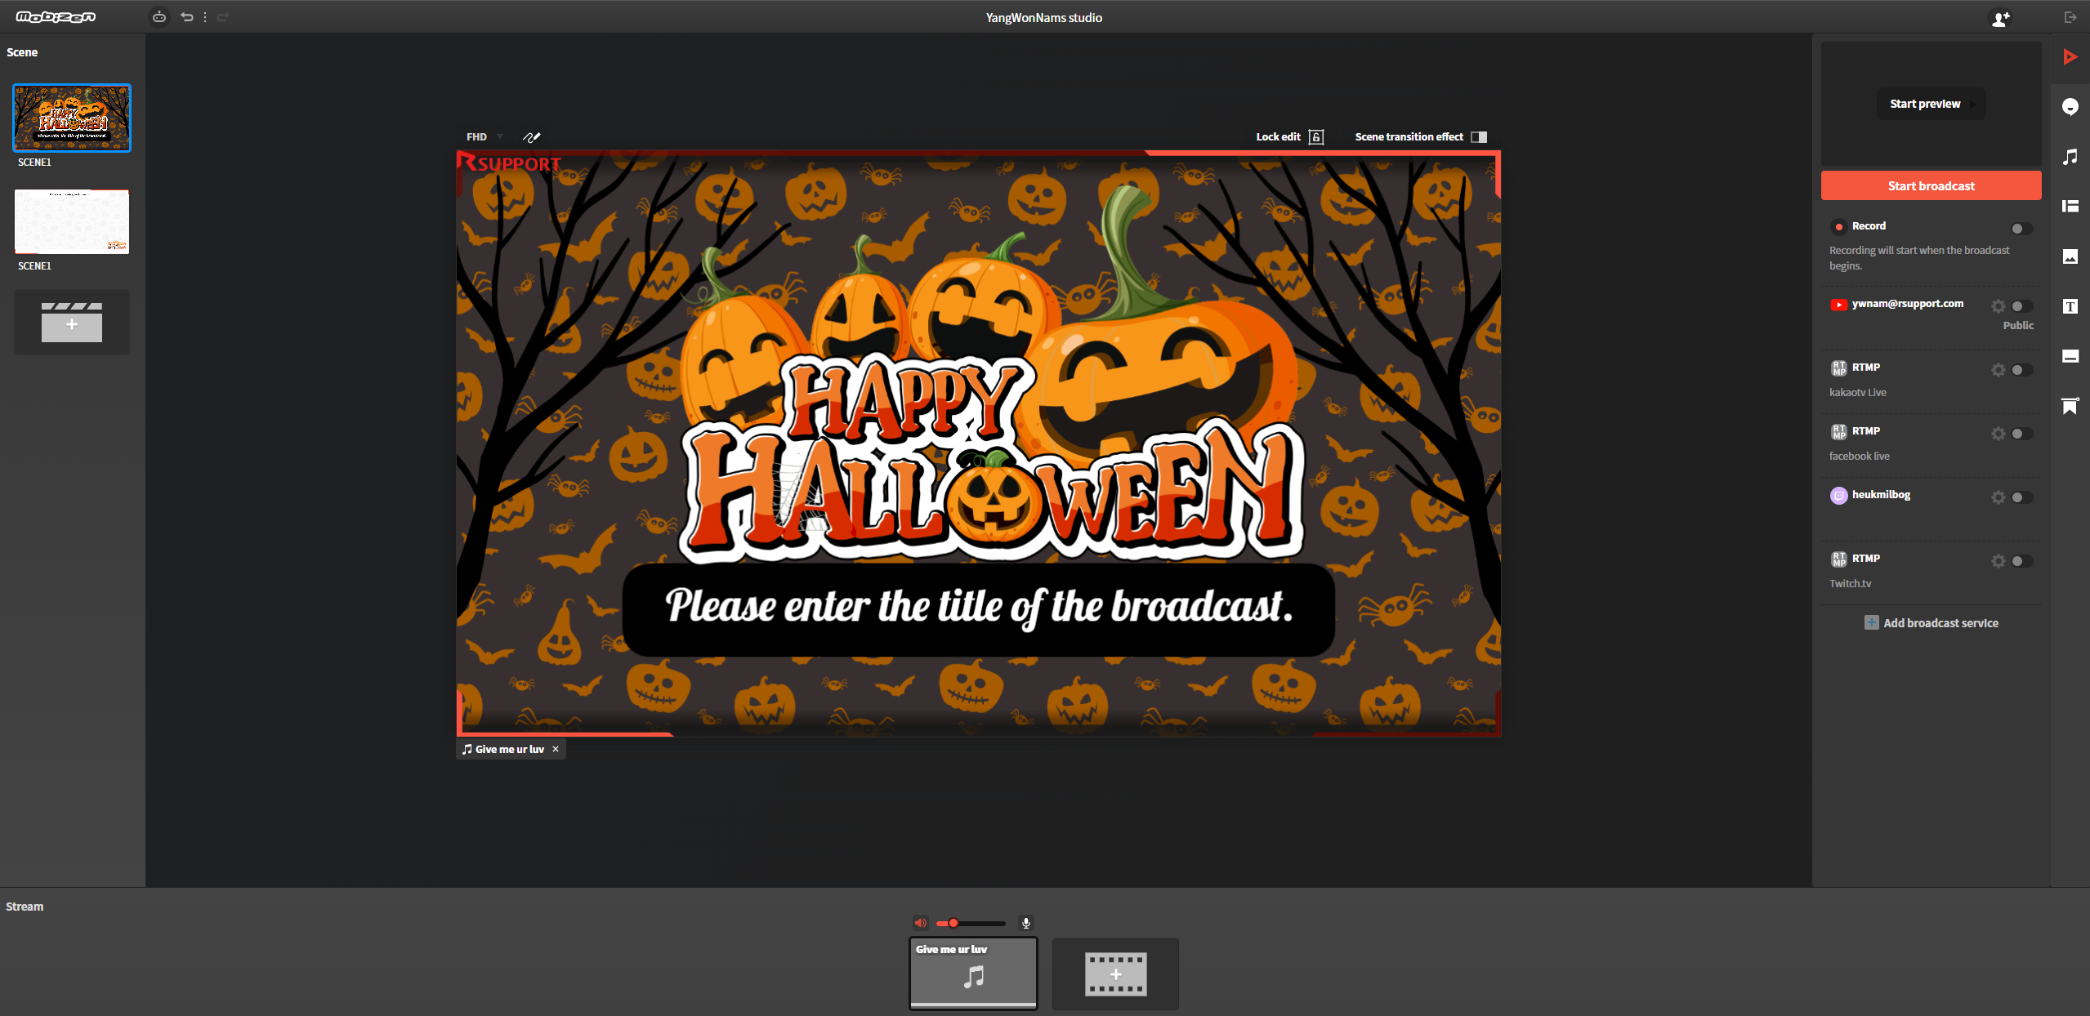2090x1016 pixels.
Task: Enable the heukmilbog Twitch toggle
Action: pos(2021,497)
